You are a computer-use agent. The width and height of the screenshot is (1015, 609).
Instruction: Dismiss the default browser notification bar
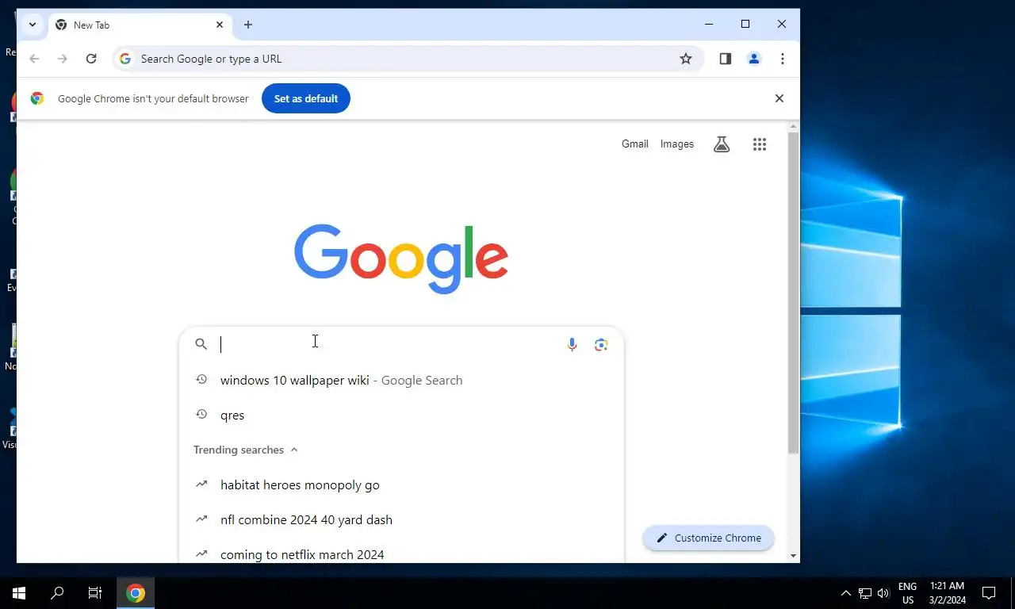pyautogui.click(x=779, y=98)
